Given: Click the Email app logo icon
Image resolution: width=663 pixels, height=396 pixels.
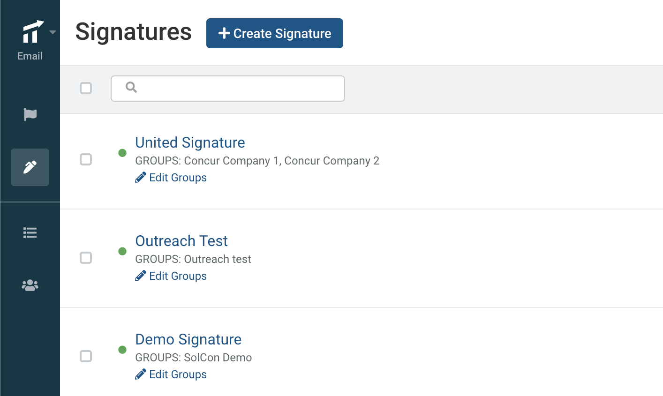Looking at the screenshot, I should click(33, 32).
